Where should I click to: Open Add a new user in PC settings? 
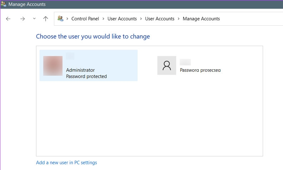66,163
